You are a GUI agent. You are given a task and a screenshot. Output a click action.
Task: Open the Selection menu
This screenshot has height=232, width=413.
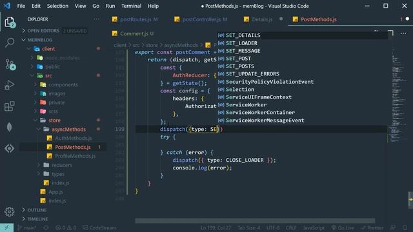[x=57, y=6]
